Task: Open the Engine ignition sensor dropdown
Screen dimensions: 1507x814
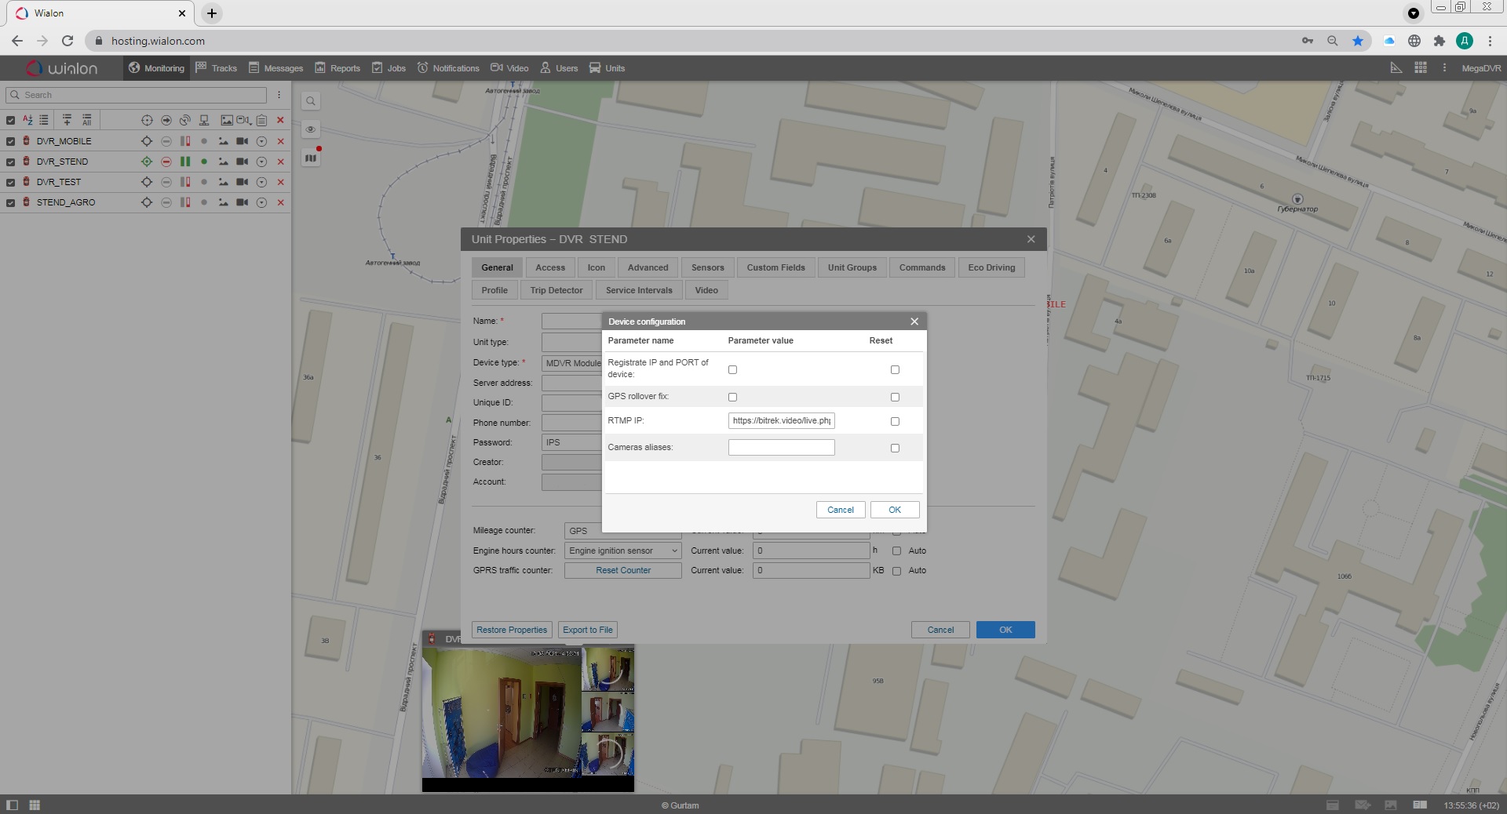Action: click(x=622, y=551)
